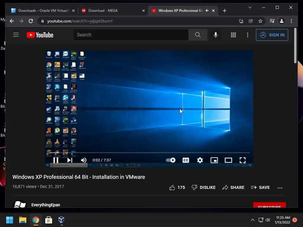Image resolution: width=303 pixels, height=227 pixels.
Task: Turn off the autoplay toggle
Action: (x=171, y=160)
